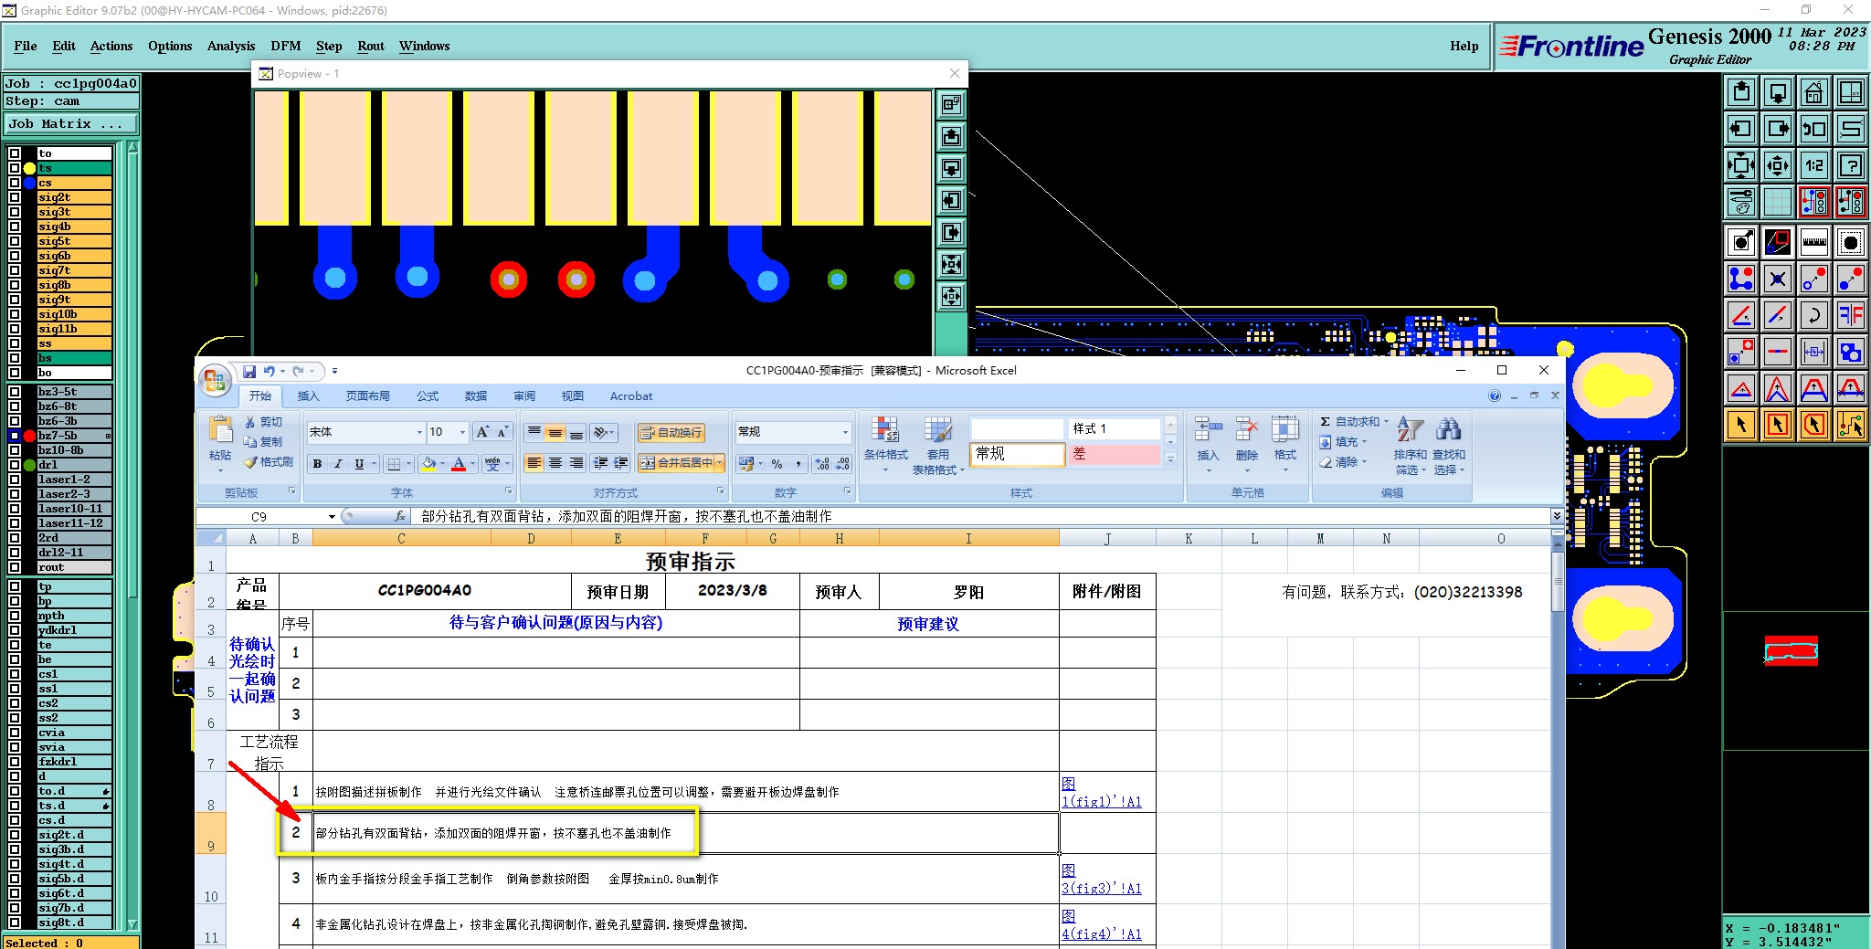Choose the plain arrow select tool
Screen dimensions: 1871x949
(1741, 425)
